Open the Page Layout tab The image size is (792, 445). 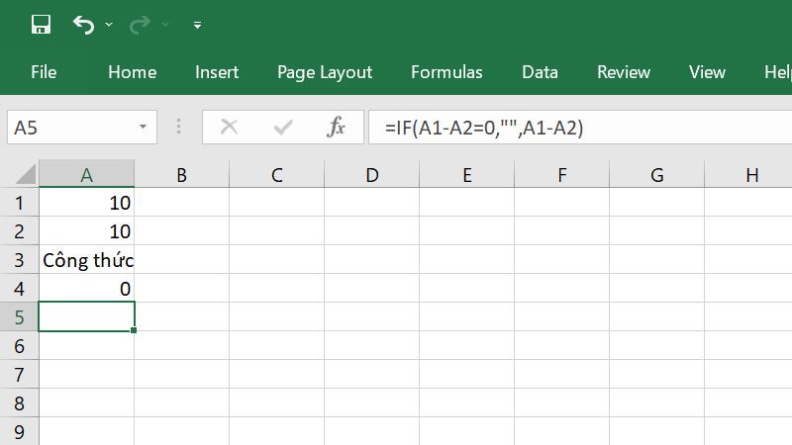(325, 72)
